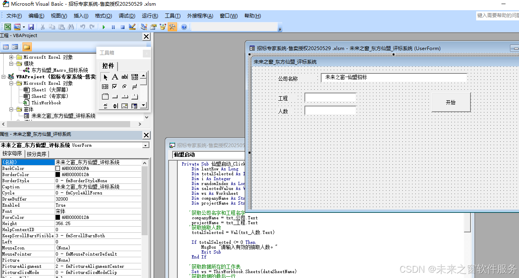Click the 人数 text box on form
The image size is (519, 278).
pyautogui.click(x=330, y=110)
